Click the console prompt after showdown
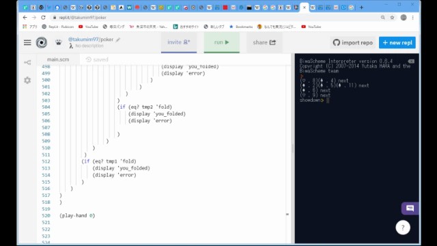 (x=328, y=100)
